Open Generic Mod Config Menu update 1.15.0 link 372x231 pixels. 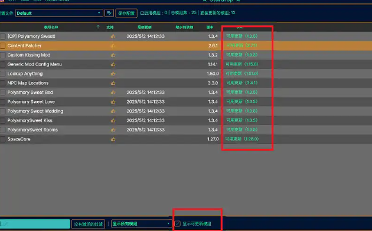[242, 64]
